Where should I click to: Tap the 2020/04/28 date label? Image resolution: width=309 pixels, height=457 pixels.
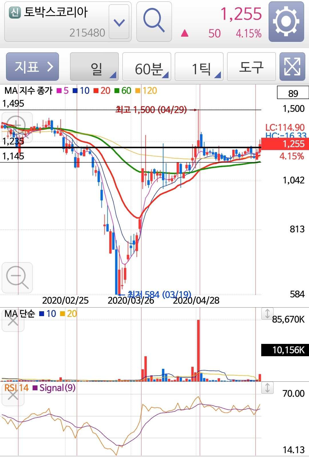tap(196, 300)
